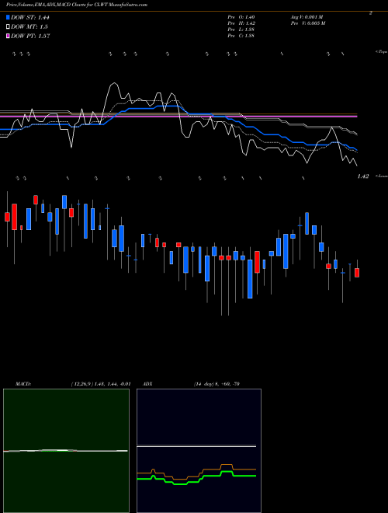
Task: Click the 1.42 price axis label
Action: pos(363,176)
